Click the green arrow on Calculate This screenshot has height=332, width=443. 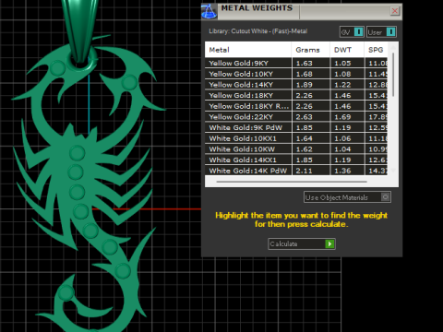[329, 243]
